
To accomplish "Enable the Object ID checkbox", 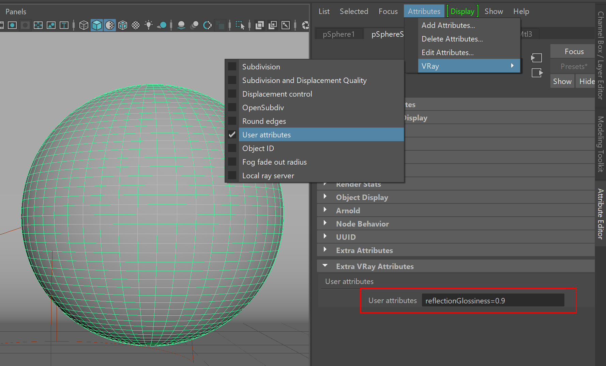I will pyautogui.click(x=232, y=148).
